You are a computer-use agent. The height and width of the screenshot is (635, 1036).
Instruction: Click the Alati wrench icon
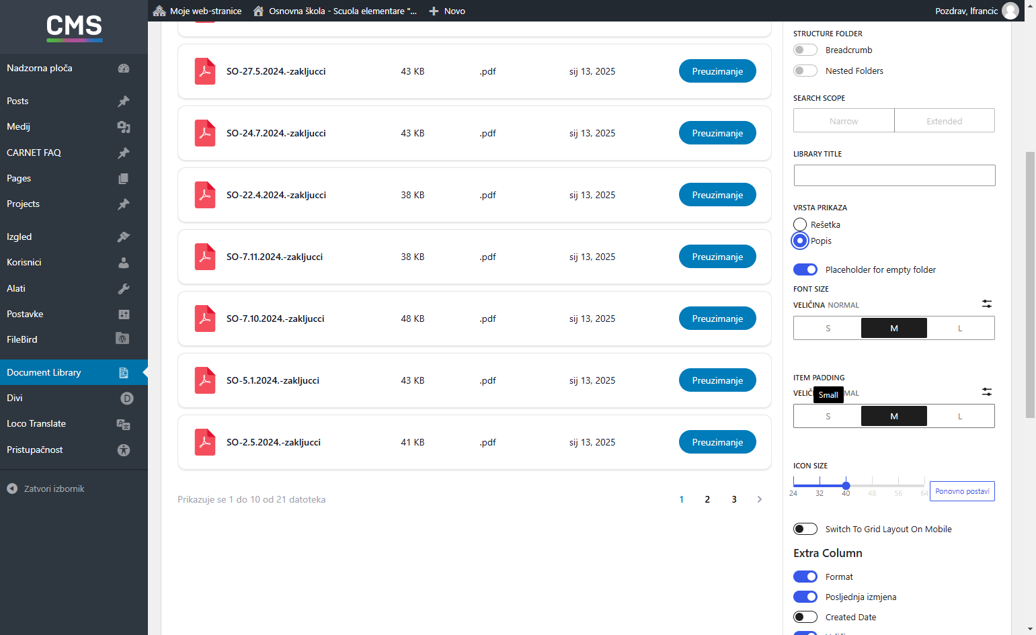pyautogui.click(x=124, y=288)
